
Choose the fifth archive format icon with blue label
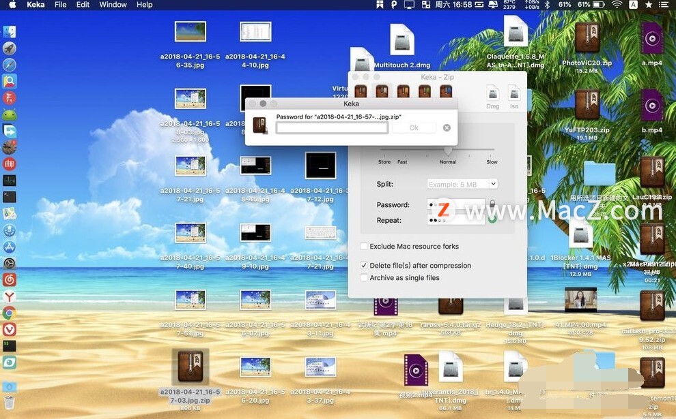pyautogui.click(x=446, y=91)
